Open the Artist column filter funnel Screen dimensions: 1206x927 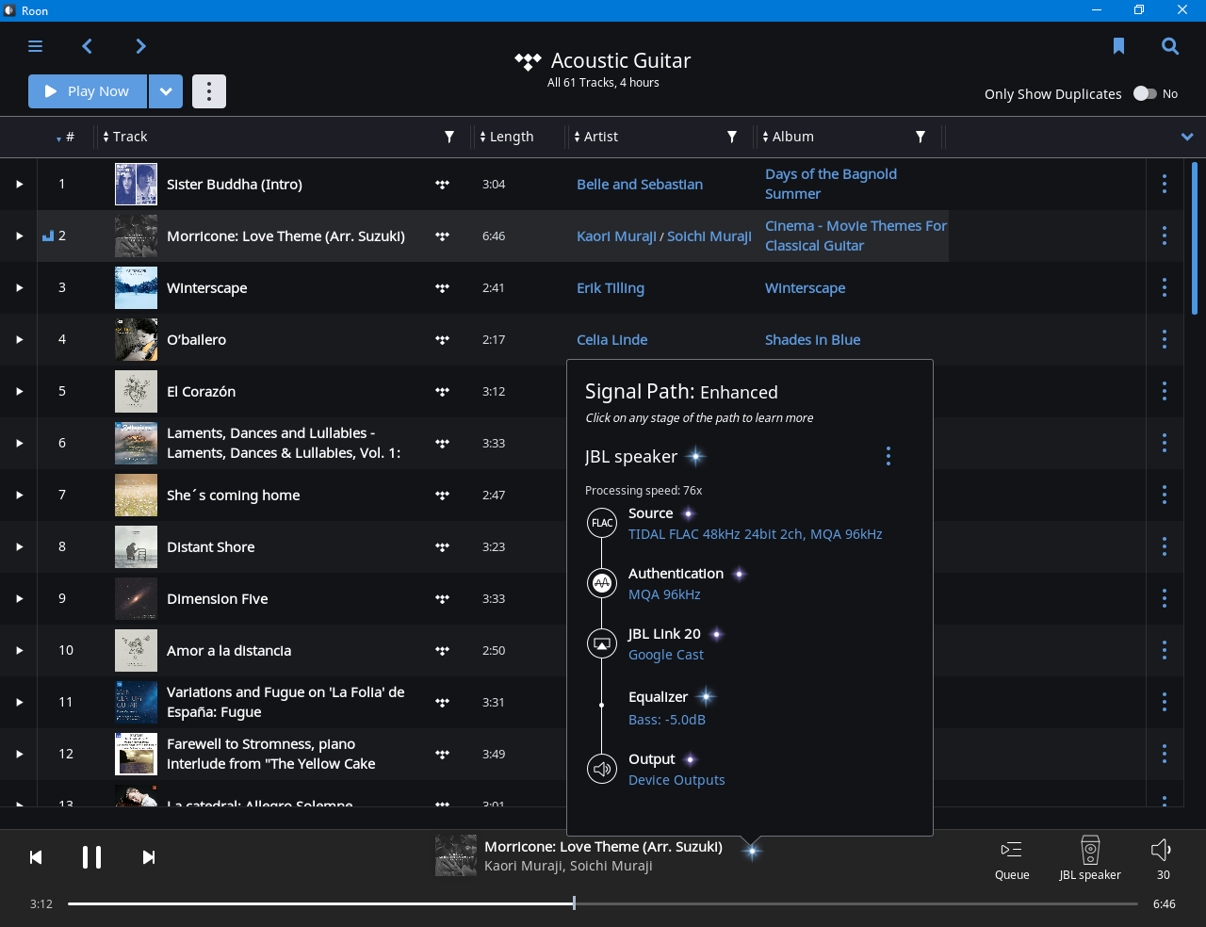732,137
